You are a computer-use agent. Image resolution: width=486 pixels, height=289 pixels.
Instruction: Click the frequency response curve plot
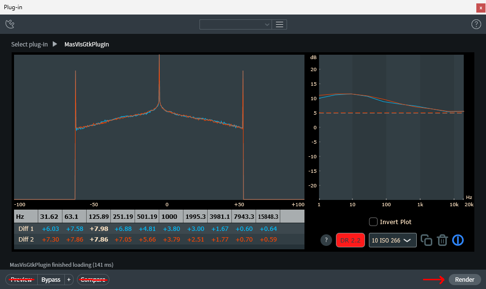point(391,127)
